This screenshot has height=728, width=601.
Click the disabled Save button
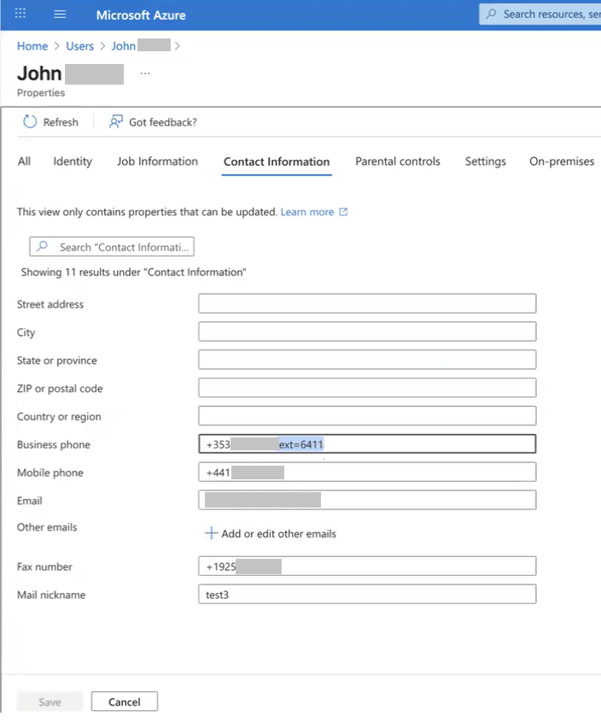coord(50,702)
